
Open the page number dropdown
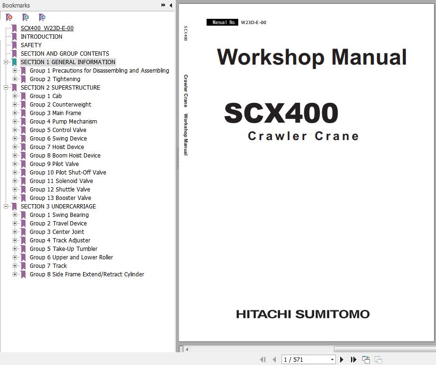[332, 359]
